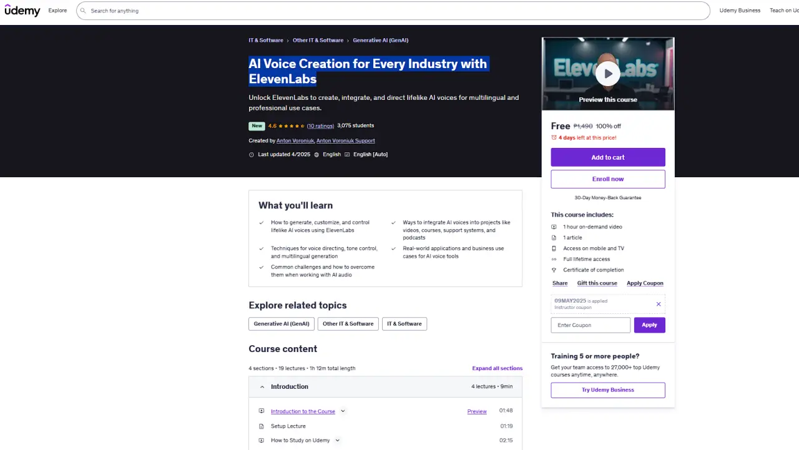This screenshot has width=799, height=450.
Task: Click Enroll now
Action: 608,179
